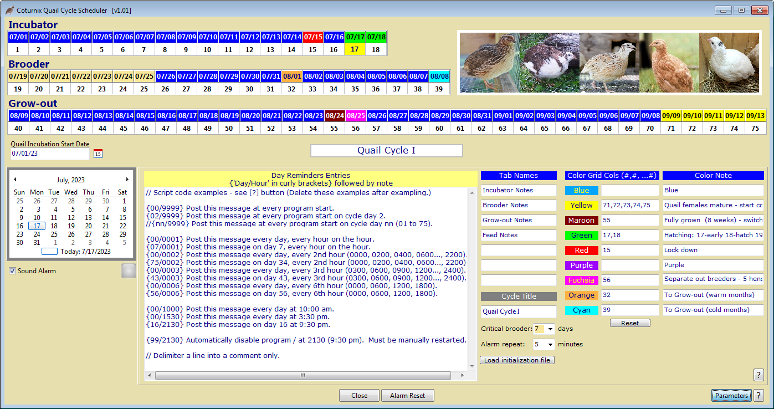Click the Load initialization file button

(x=517, y=360)
